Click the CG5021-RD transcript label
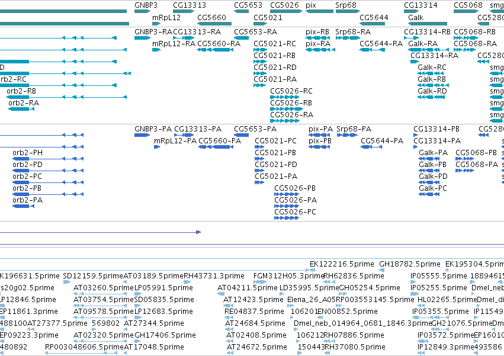Image resolution: width=504 pixels, height=356 pixels. coord(275,68)
